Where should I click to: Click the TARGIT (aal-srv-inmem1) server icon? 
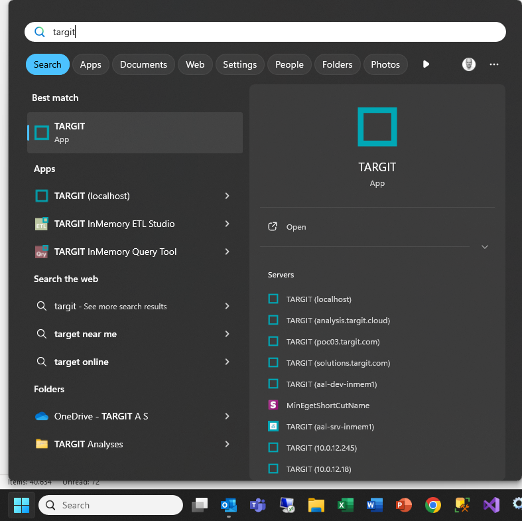tap(273, 426)
